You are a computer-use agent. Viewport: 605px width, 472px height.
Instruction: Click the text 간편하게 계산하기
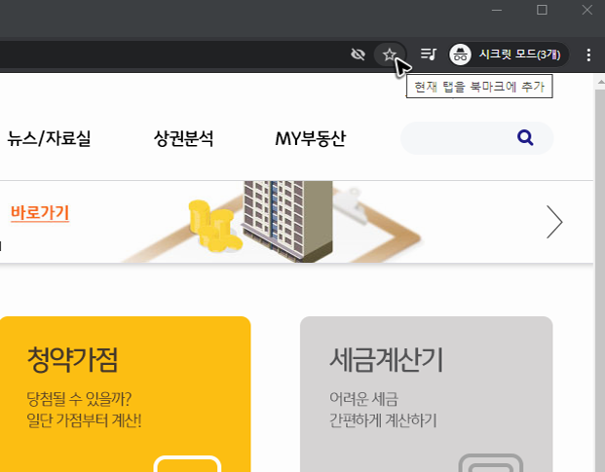[x=383, y=420]
